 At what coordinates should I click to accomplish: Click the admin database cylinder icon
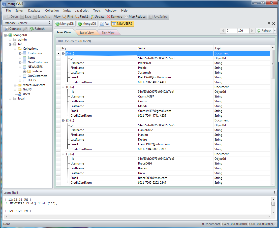click(x=15, y=40)
